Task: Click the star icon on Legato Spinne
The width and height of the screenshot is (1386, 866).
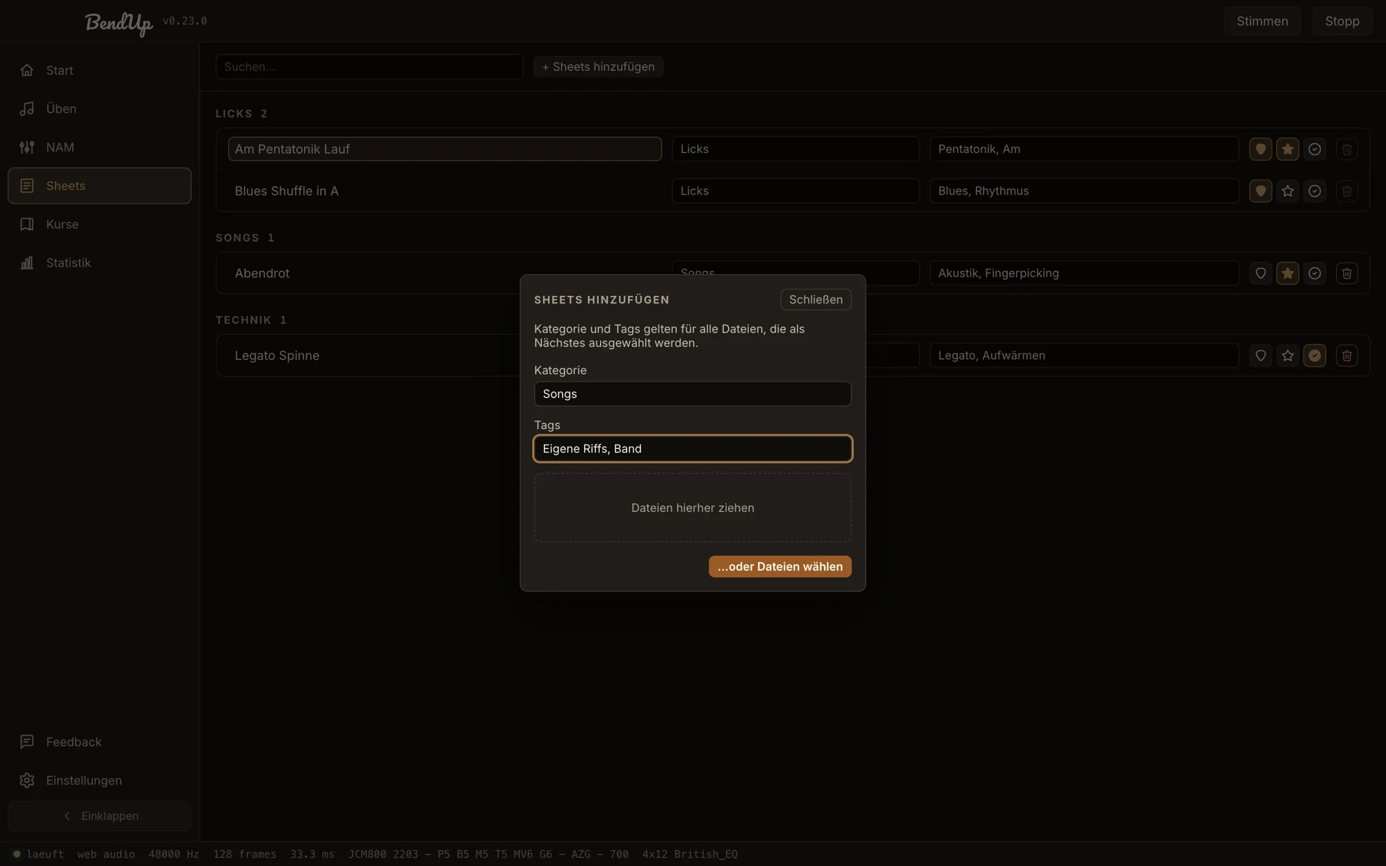Action: click(1288, 355)
